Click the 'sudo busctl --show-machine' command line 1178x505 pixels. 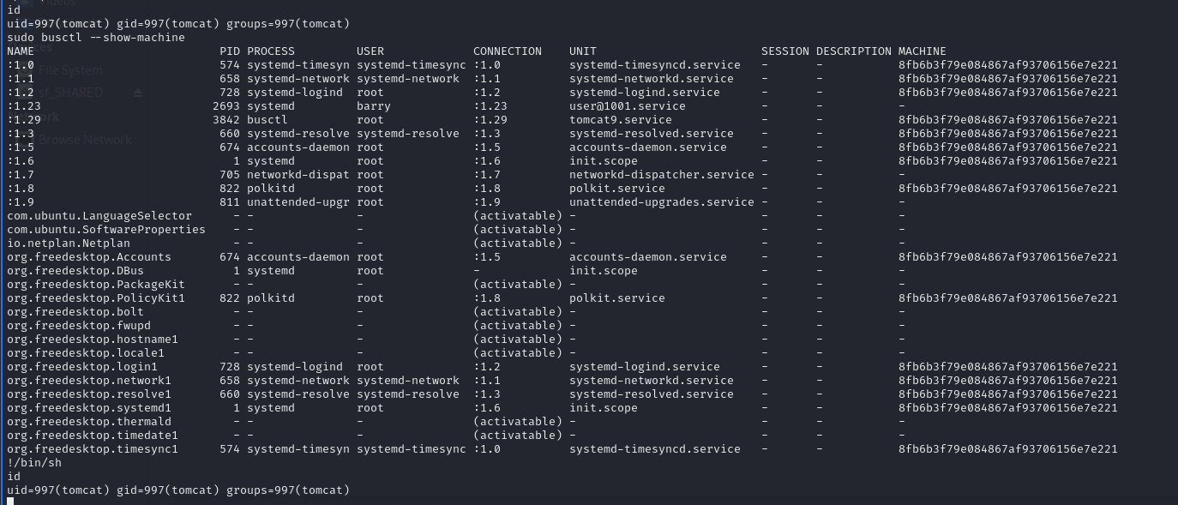point(95,38)
